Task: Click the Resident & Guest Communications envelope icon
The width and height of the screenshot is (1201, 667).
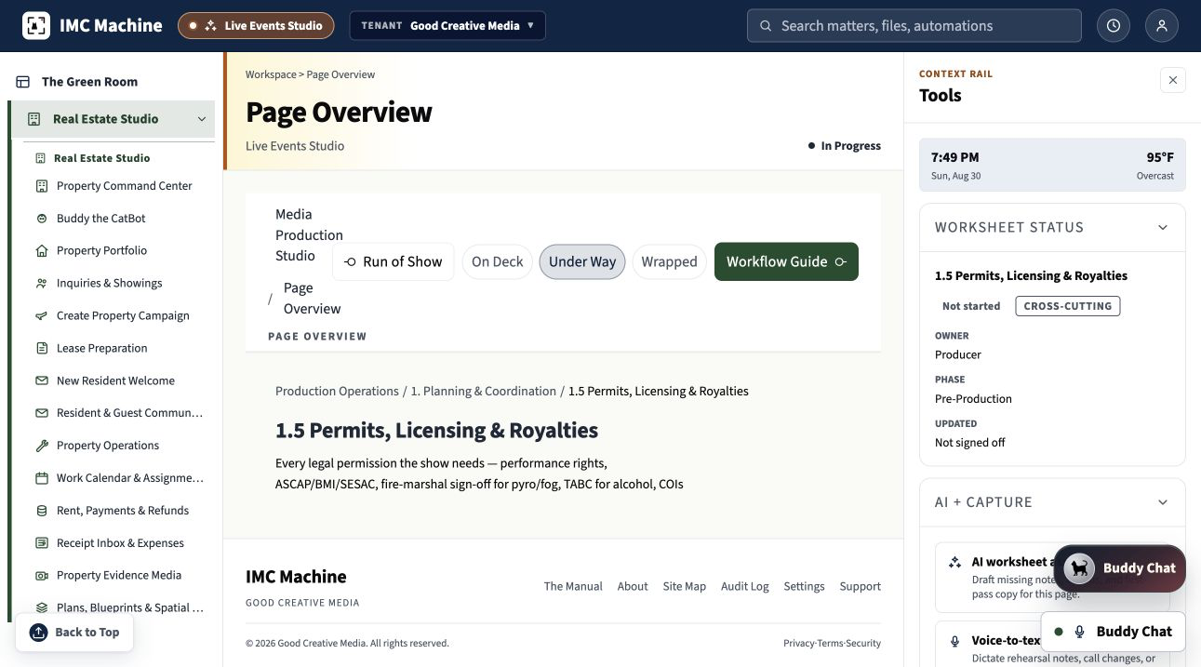Action: click(x=42, y=413)
